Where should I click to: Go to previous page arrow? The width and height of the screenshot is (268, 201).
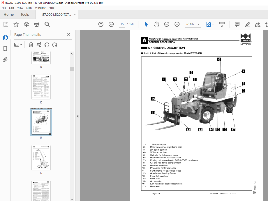pyautogui.click(x=101, y=24)
